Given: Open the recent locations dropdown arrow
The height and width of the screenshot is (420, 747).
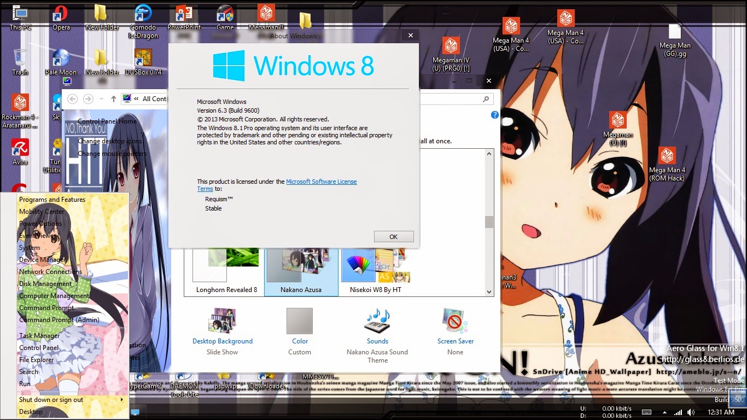Looking at the screenshot, I should point(101,99).
